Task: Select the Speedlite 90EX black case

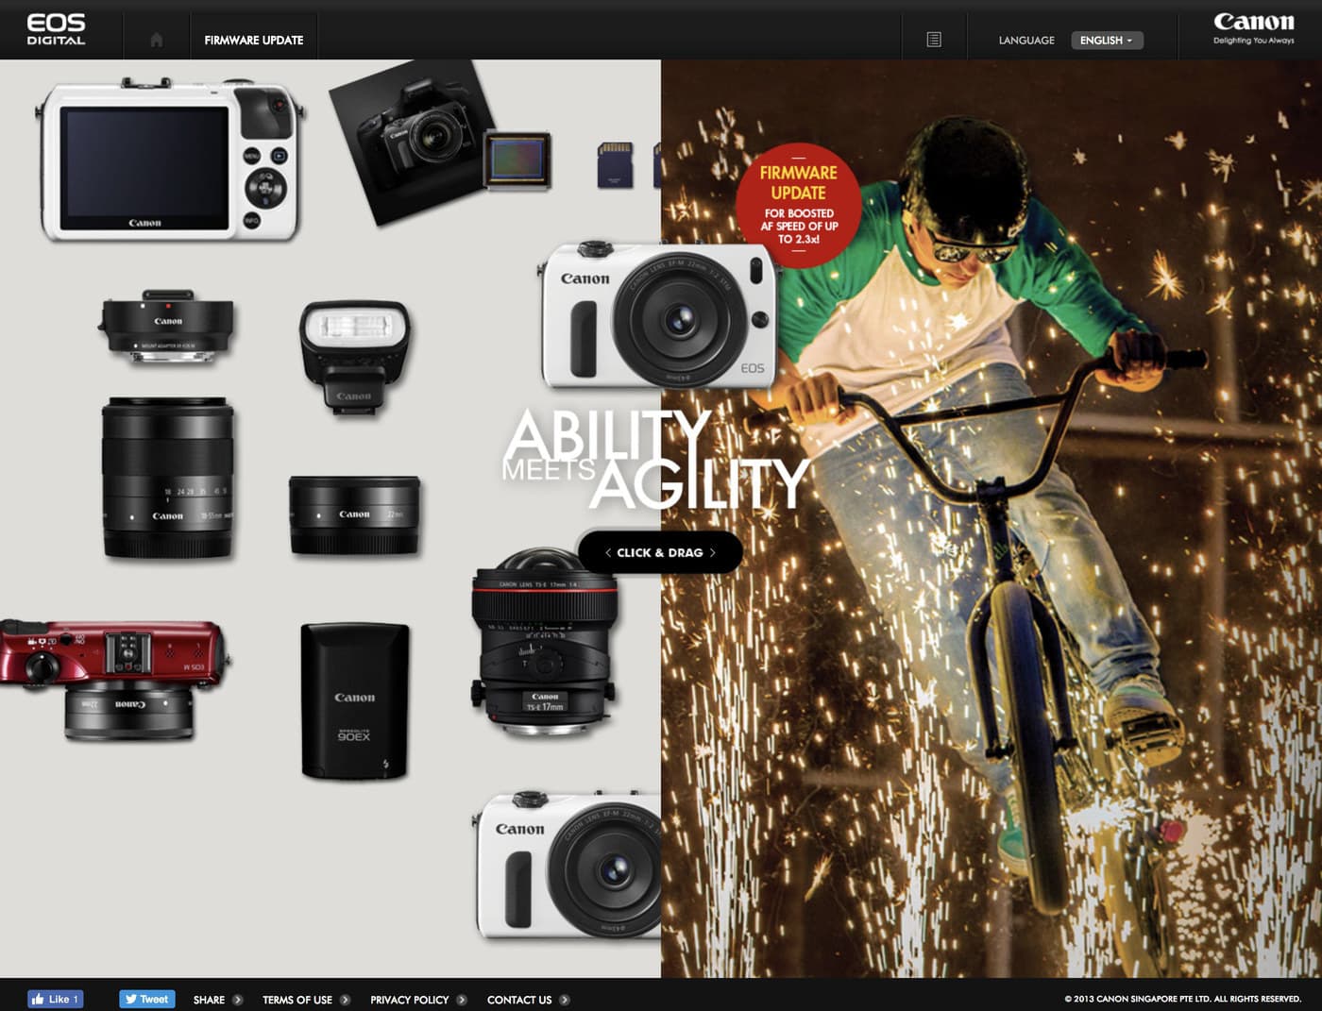Action: click(x=355, y=700)
